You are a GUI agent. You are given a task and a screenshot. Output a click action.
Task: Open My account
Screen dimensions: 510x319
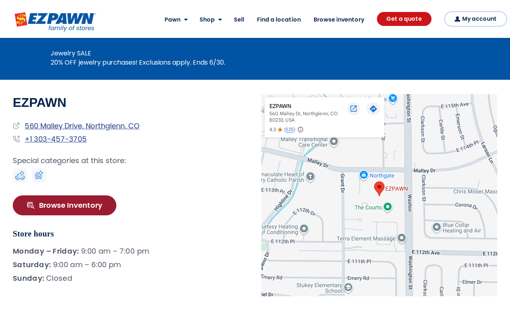pyautogui.click(x=476, y=19)
